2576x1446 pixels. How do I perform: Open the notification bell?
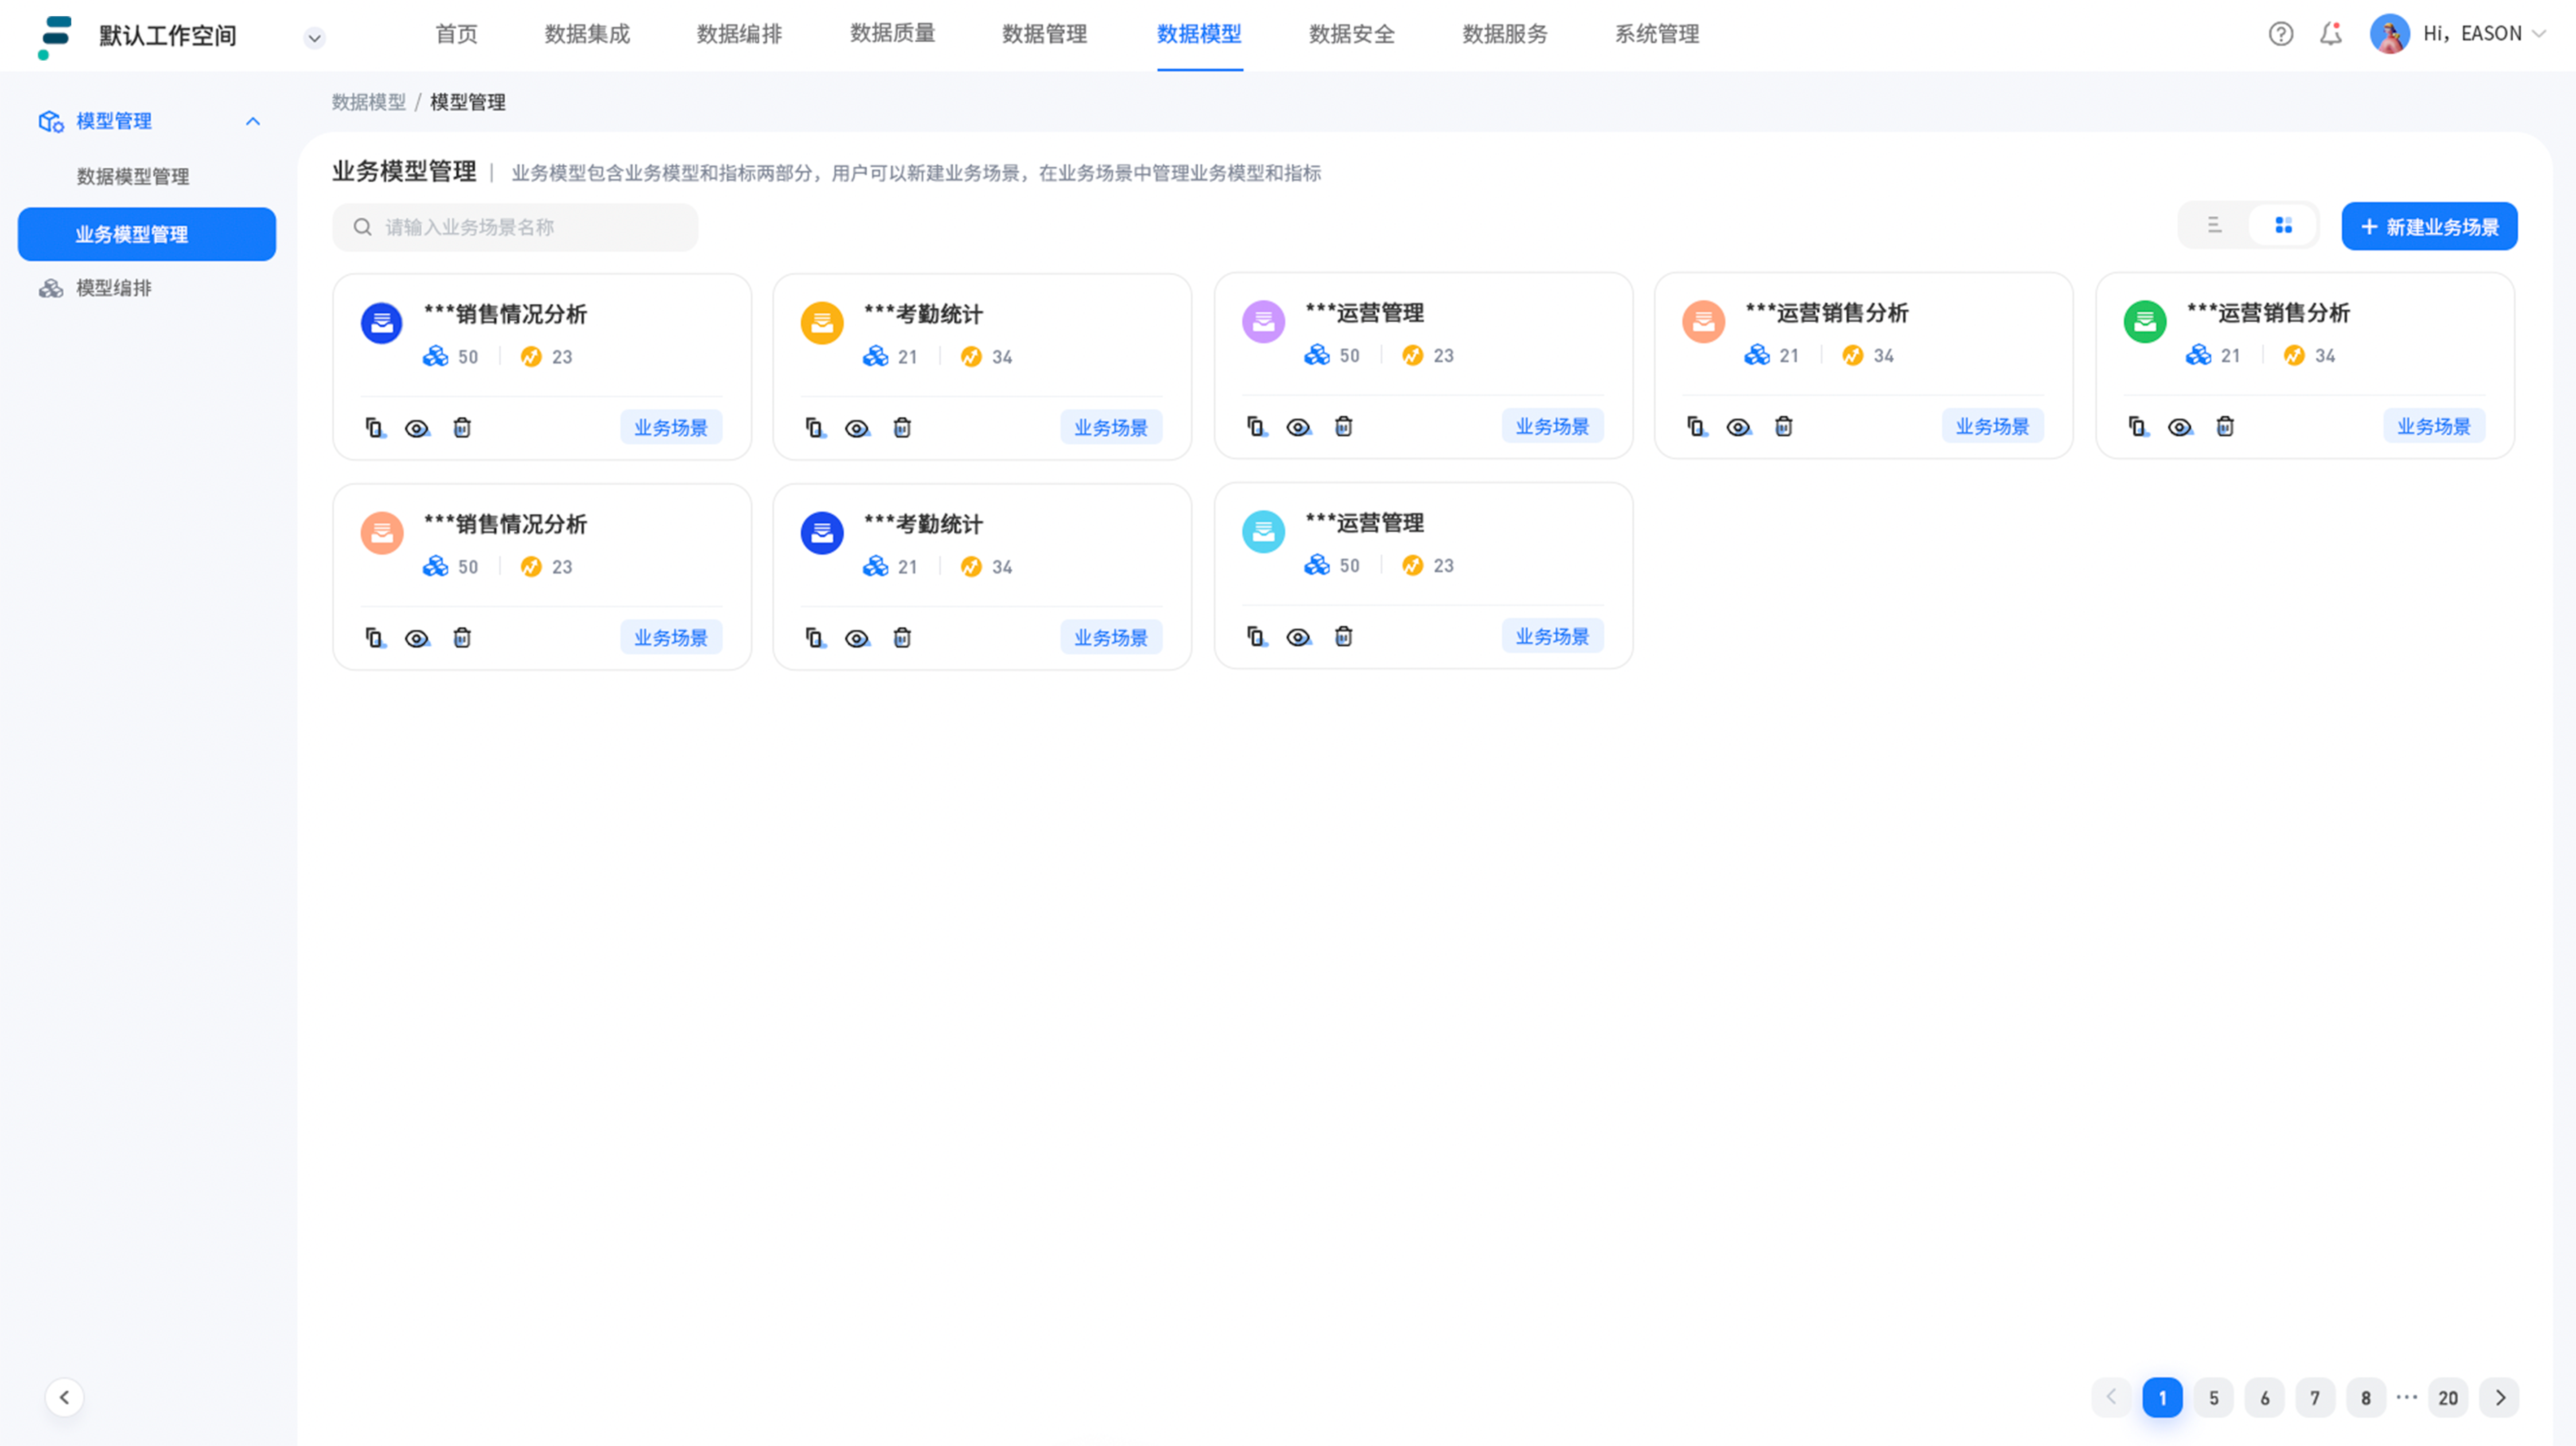2331,34
